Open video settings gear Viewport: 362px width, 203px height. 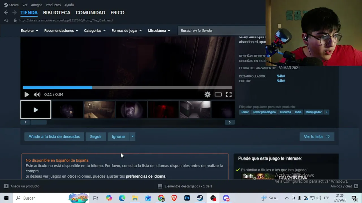[x=208, y=94]
